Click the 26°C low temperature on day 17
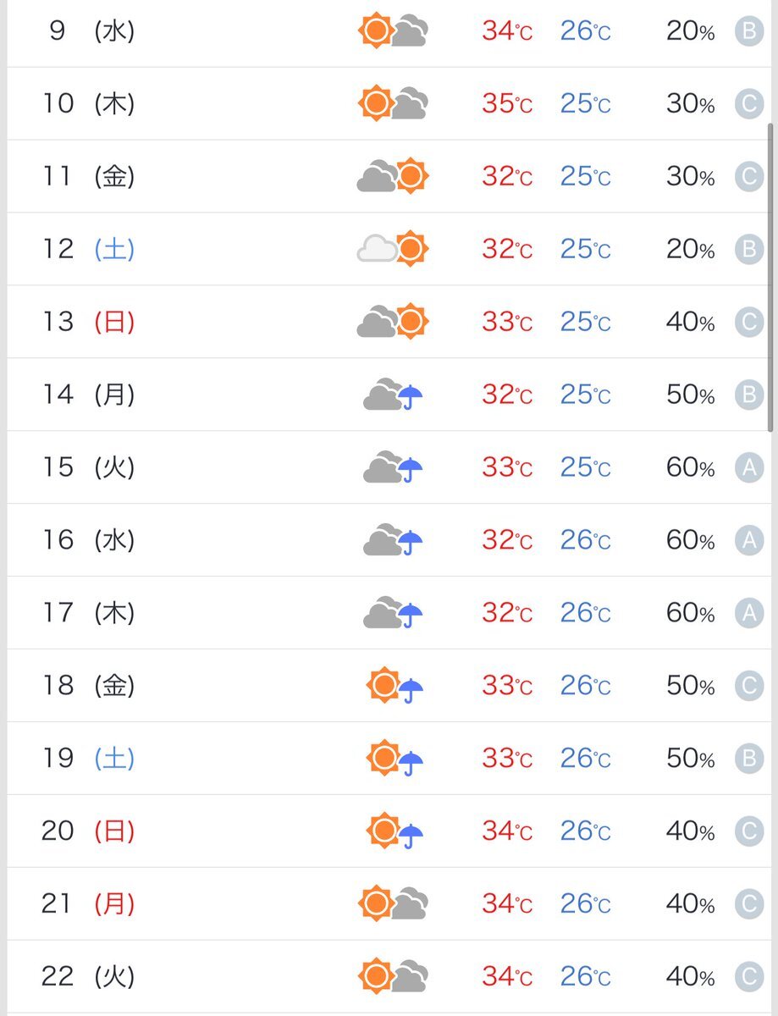The height and width of the screenshot is (1016, 778). pos(586,613)
